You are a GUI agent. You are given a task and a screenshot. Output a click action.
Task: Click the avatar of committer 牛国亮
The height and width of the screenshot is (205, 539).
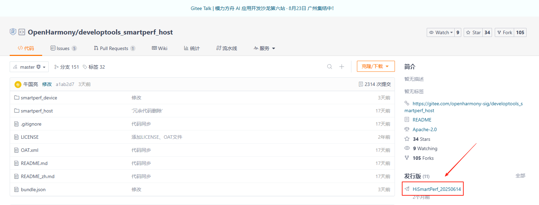point(18,84)
